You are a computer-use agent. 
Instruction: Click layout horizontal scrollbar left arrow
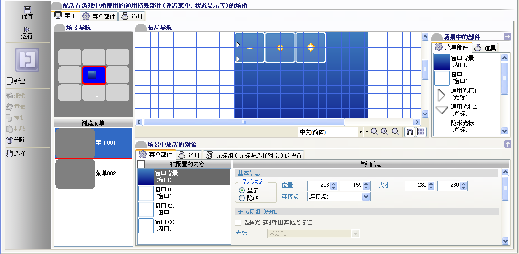pyautogui.click(x=139, y=122)
